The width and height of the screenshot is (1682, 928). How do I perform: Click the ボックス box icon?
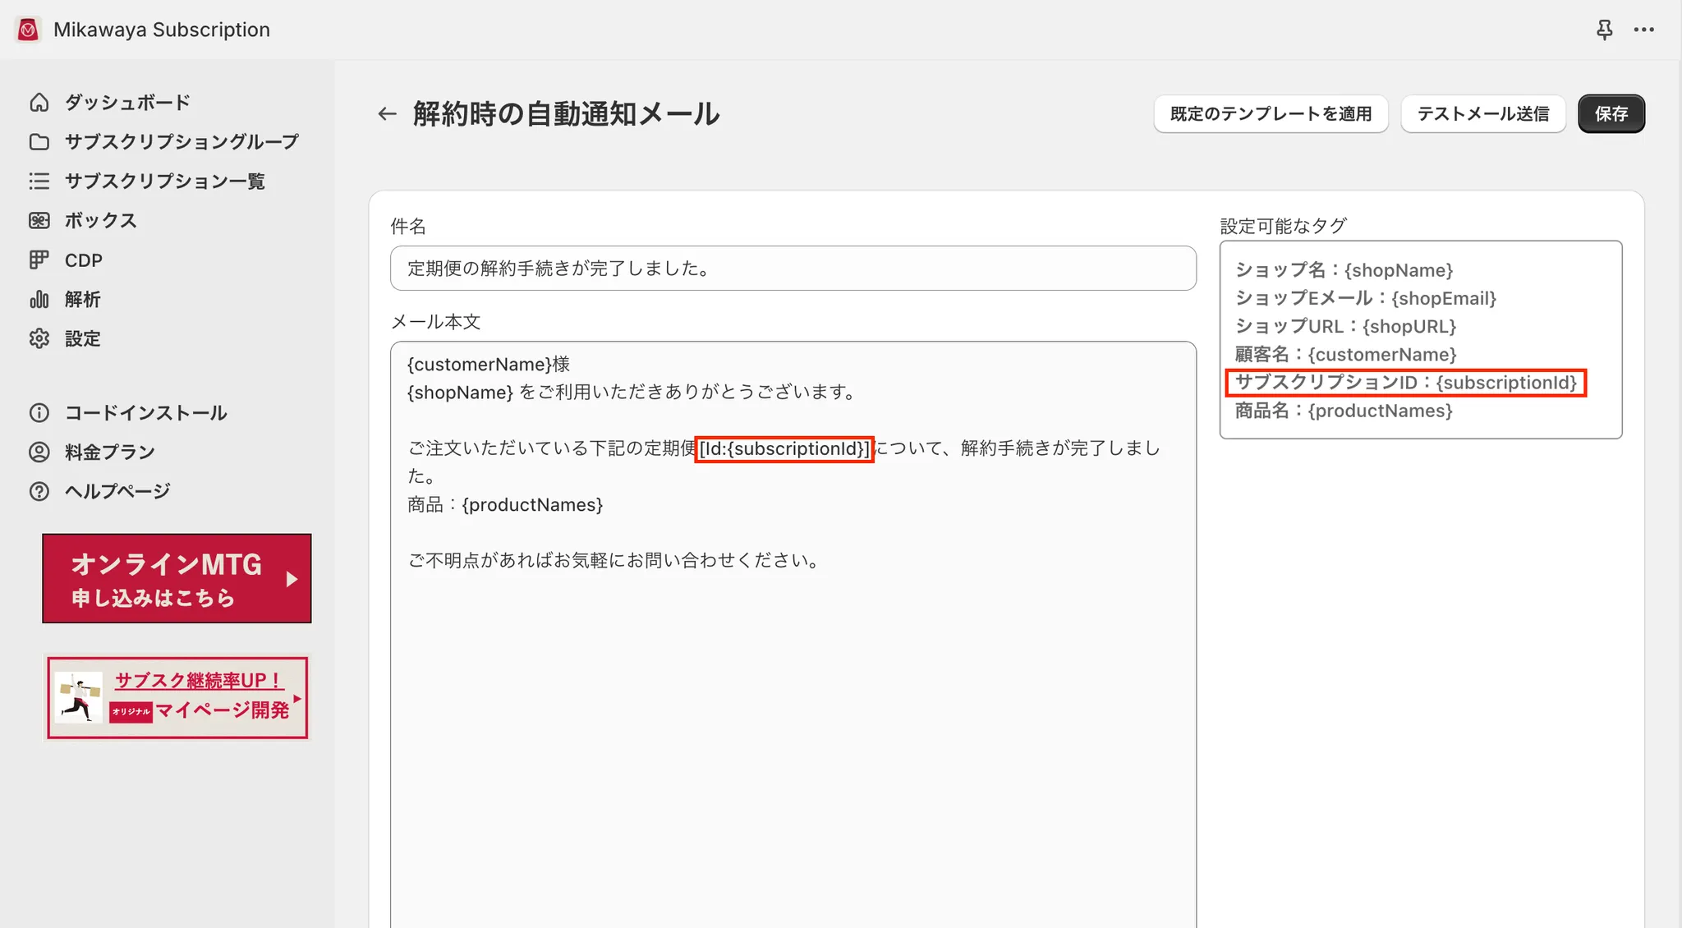pyautogui.click(x=39, y=221)
